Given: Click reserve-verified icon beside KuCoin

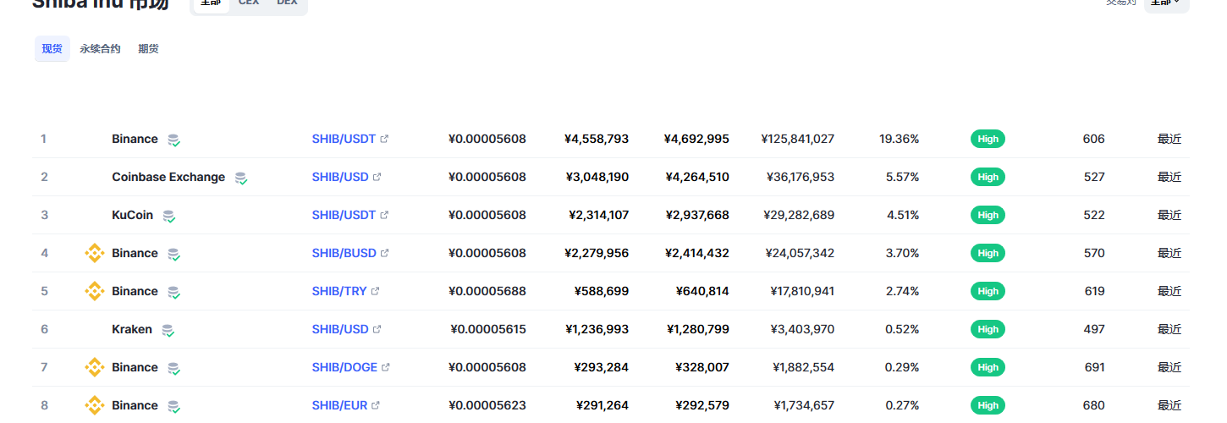Looking at the screenshot, I should point(169,216).
